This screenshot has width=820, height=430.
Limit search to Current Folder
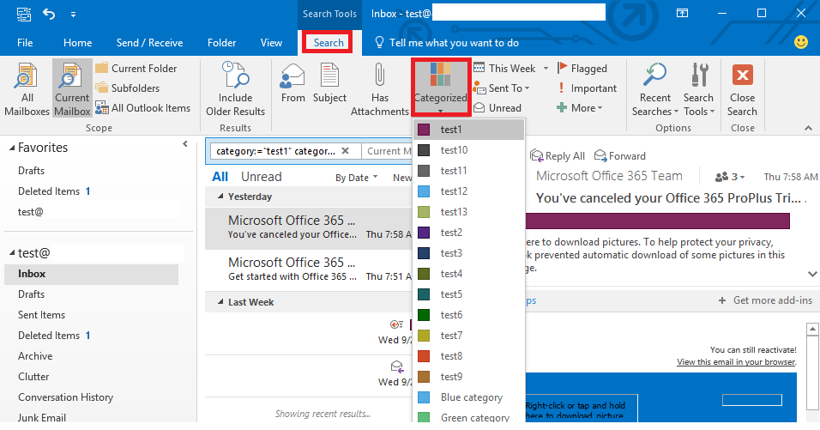pos(136,69)
